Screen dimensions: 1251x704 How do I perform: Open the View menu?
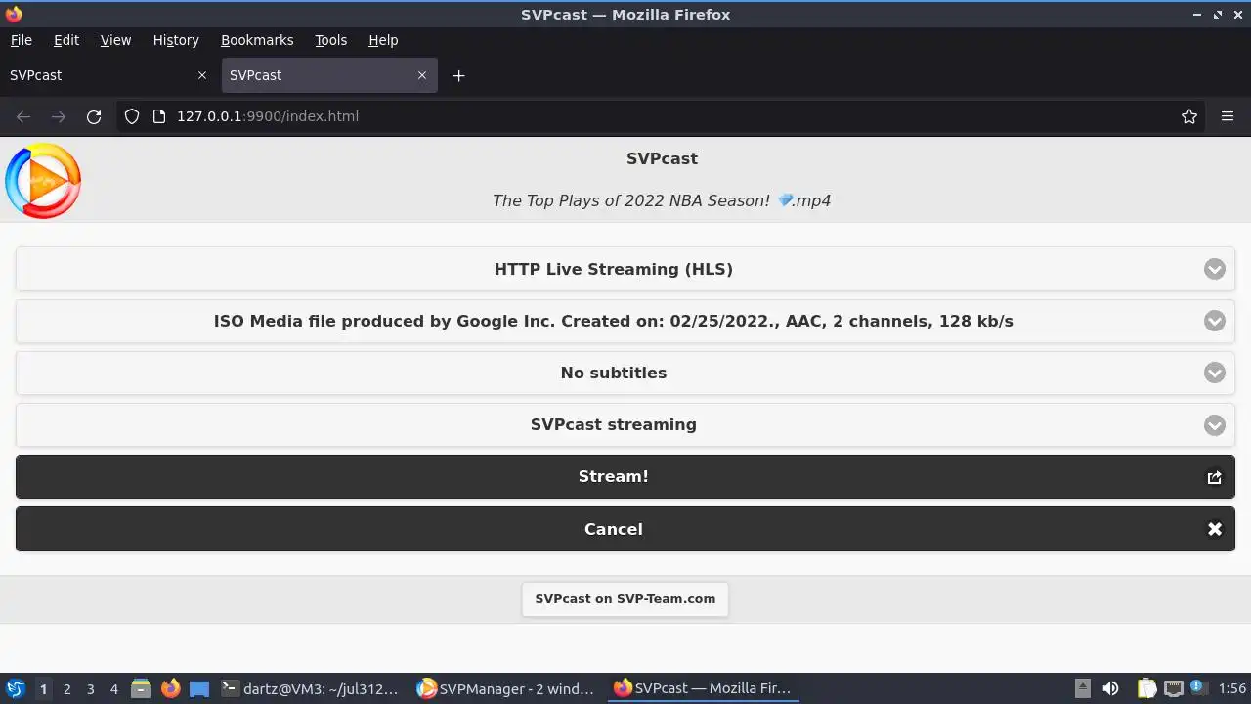tap(115, 40)
